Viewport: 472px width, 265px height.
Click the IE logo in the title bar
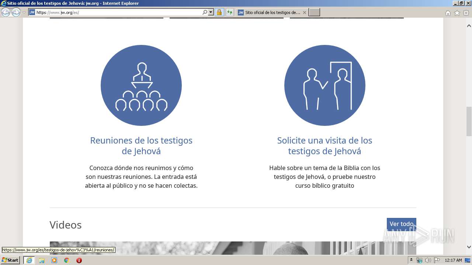pyautogui.click(x=4, y=3)
